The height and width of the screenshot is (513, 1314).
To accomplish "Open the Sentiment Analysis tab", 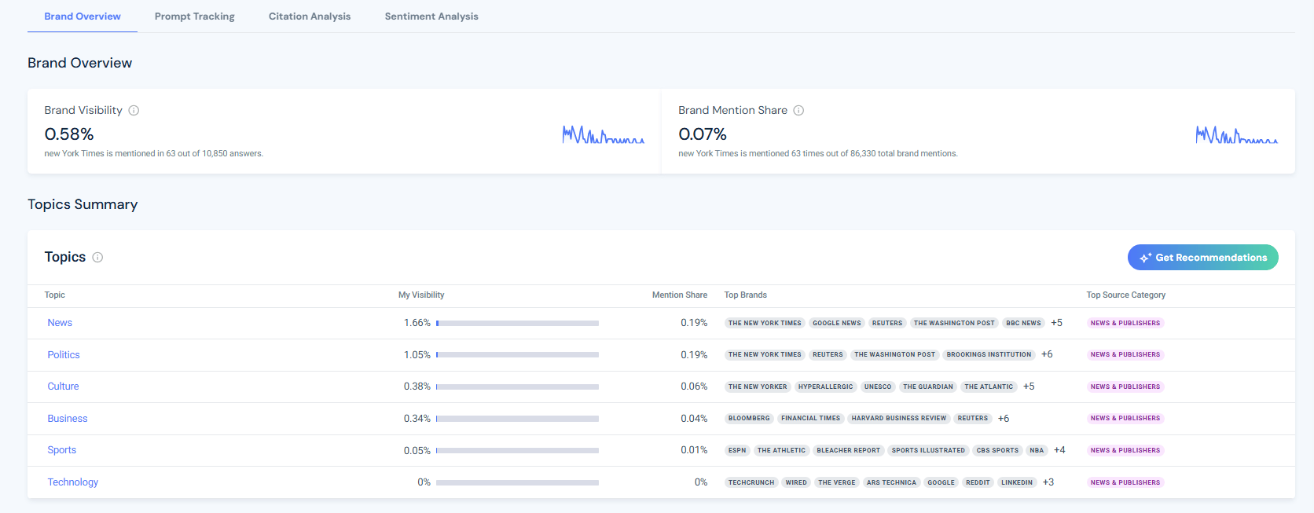I will click(x=431, y=16).
